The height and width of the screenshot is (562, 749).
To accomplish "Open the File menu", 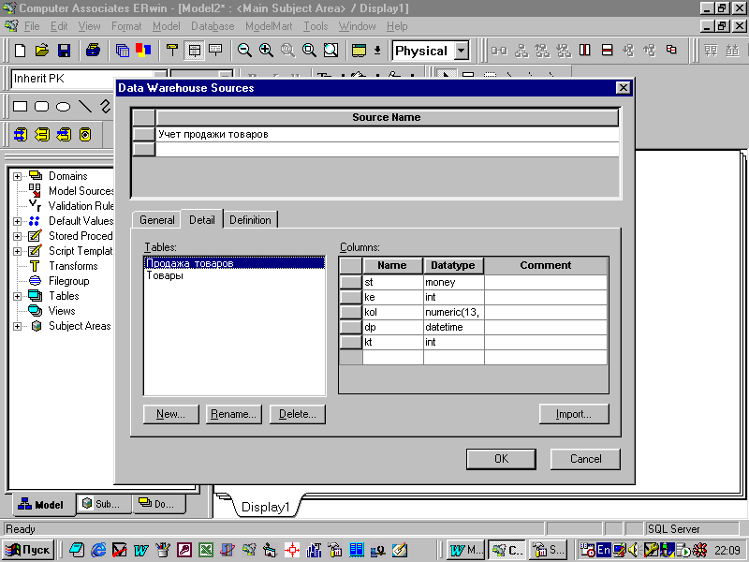I will pyautogui.click(x=32, y=26).
